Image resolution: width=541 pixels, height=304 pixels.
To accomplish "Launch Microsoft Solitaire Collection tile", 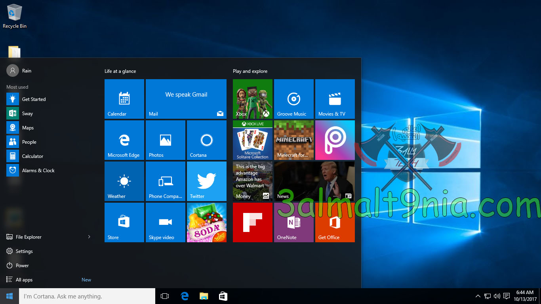I will (x=253, y=140).
